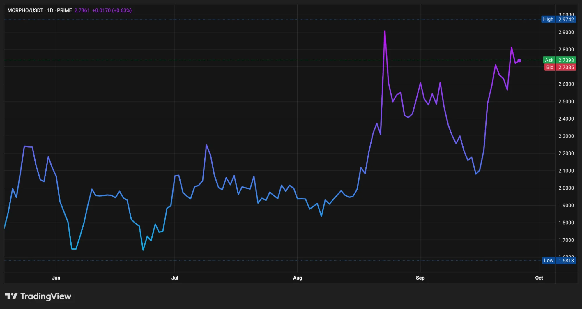Click the 2.2000 price scale label
The width and height of the screenshot is (582, 309).
coord(566,153)
